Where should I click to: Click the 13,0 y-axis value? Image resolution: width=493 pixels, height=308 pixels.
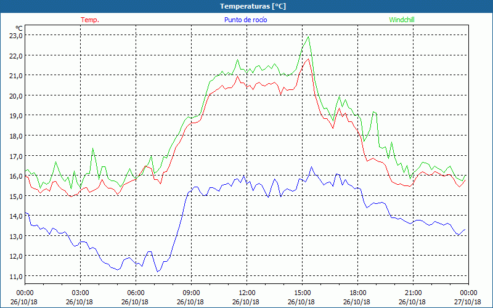[x=16, y=236]
